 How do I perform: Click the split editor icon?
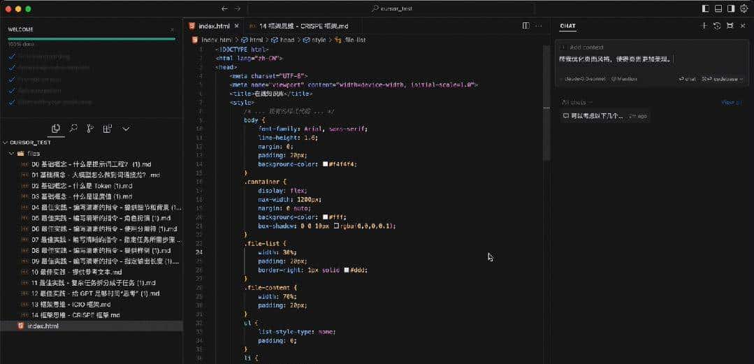pos(526,26)
